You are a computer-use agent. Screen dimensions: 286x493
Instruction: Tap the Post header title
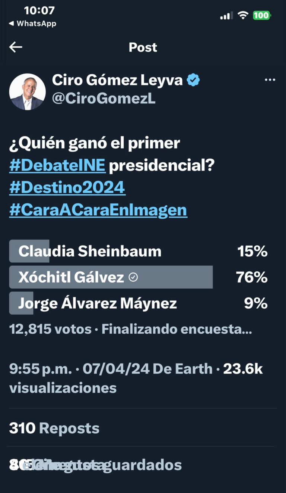pyautogui.click(x=143, y=47)
